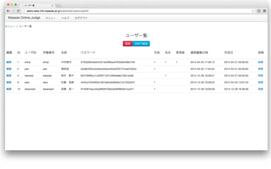
Task: Click the 管理者 column header
Action: coord(180,52)
